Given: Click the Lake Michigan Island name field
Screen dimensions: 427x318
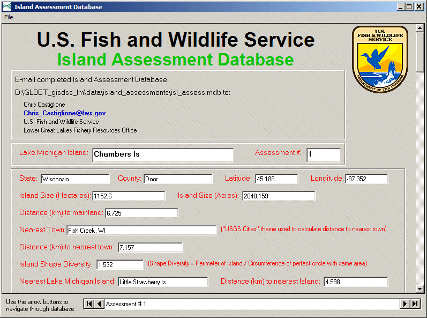Looking at the screenshot, I should tap(163, 155).
